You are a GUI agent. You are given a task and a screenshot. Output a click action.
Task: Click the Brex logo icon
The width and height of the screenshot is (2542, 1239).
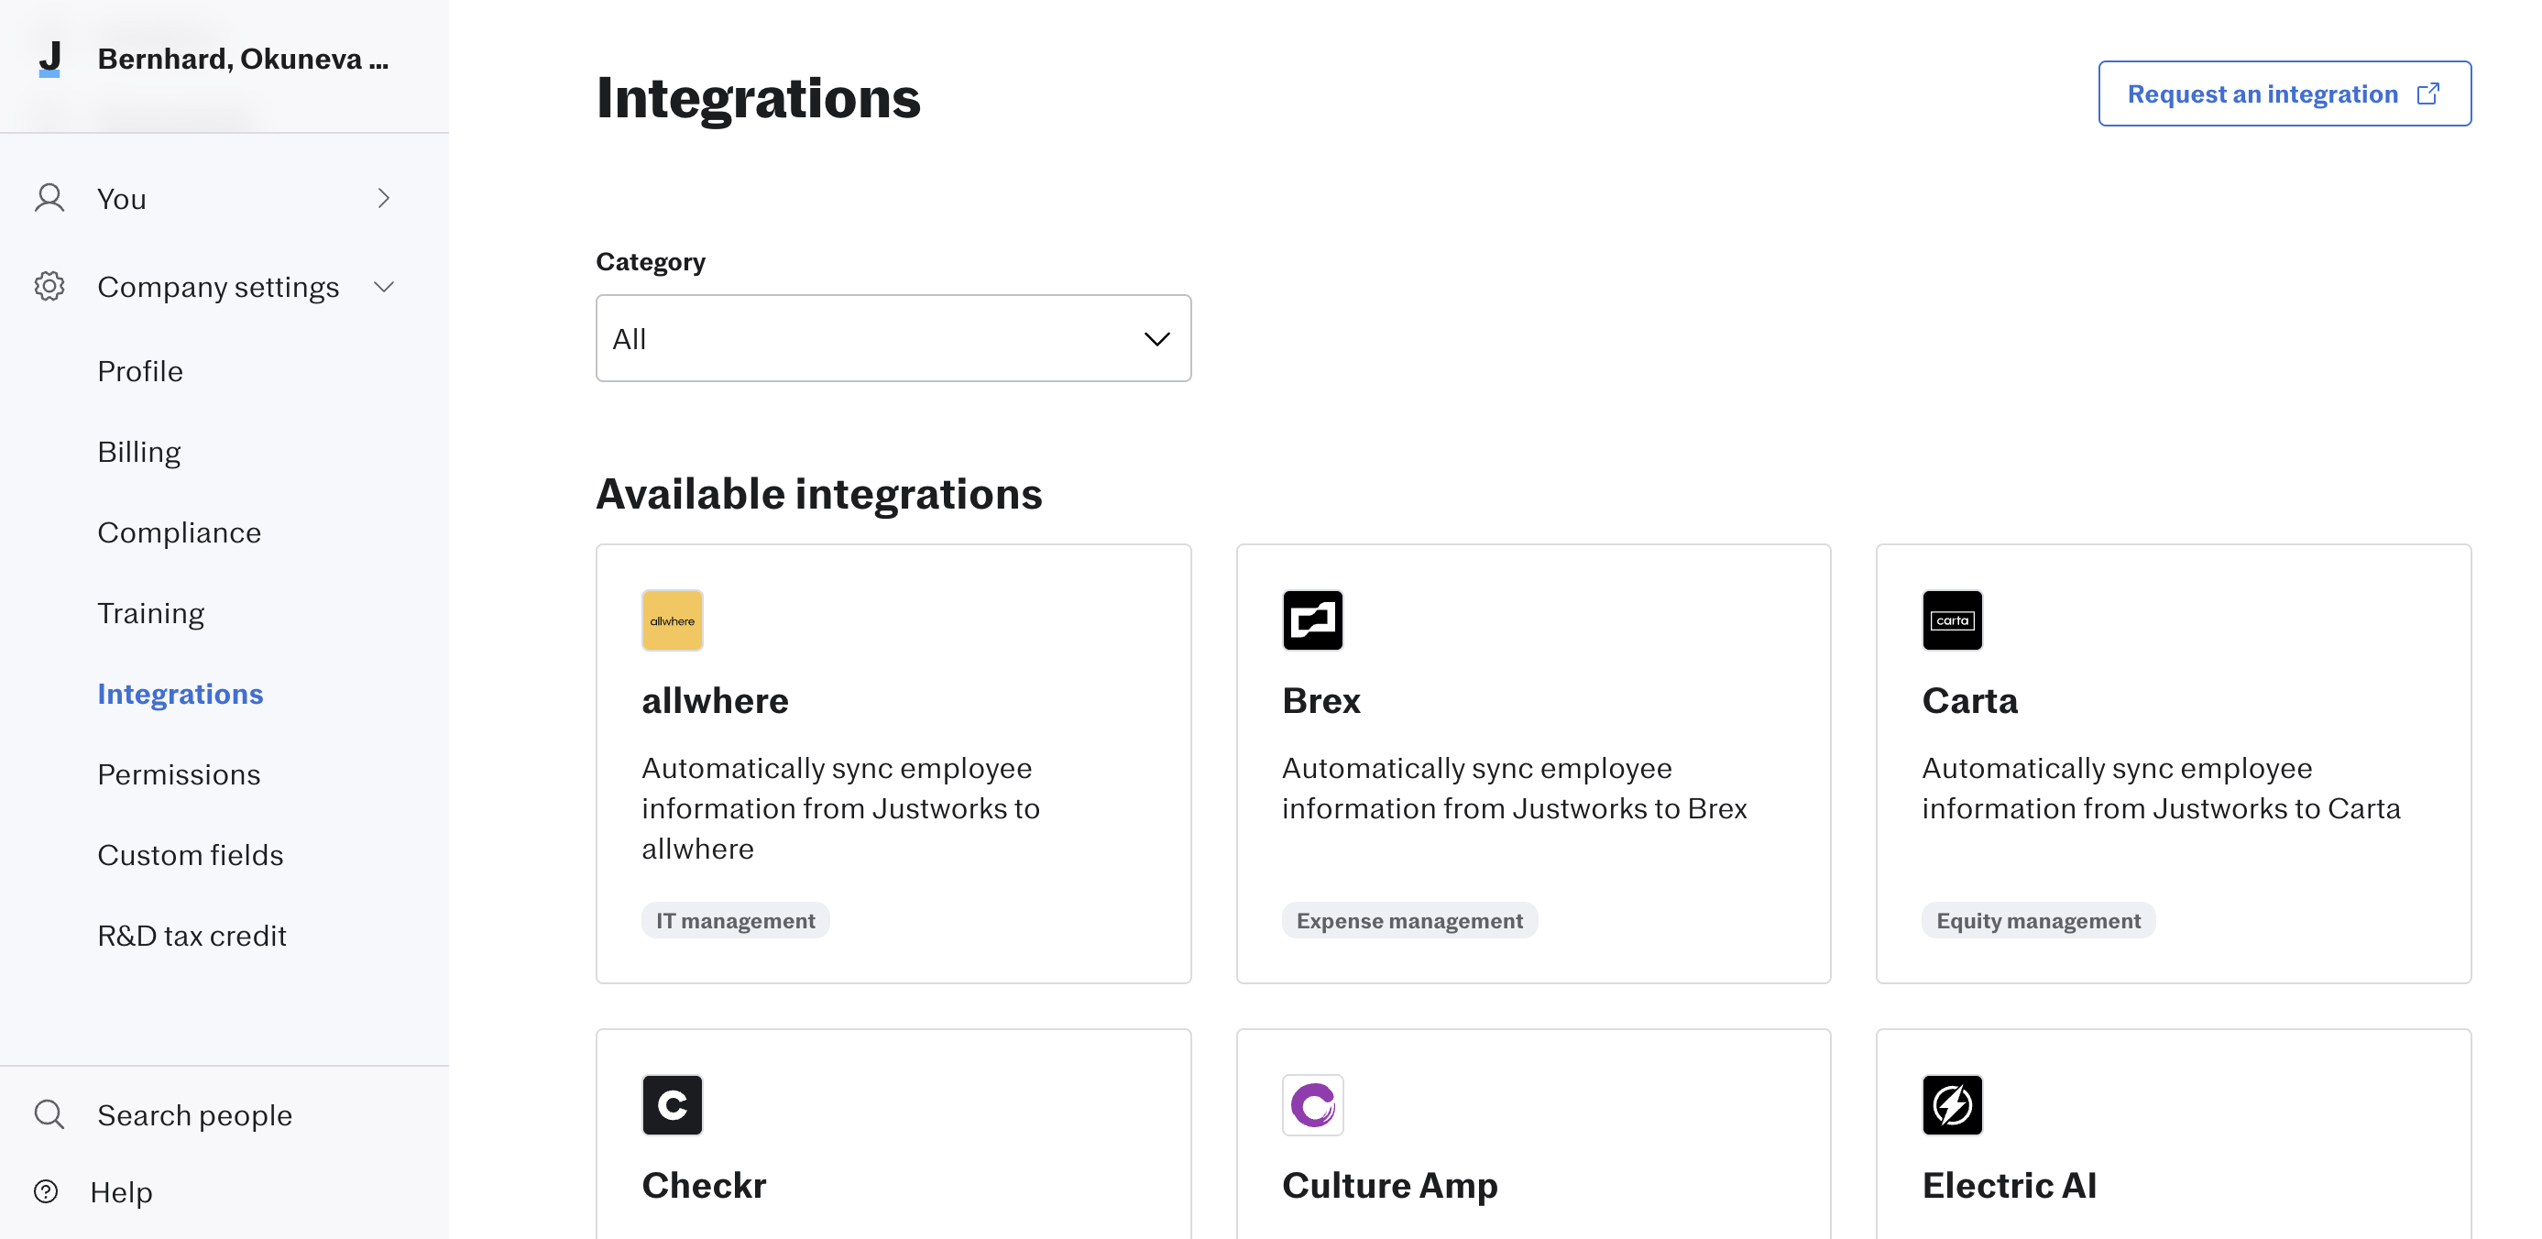[x=1312, y=620]
